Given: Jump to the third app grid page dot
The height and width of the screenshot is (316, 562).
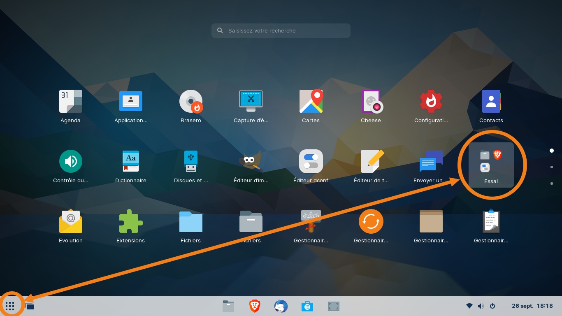Looking at the screenshot, I should click(x=551, y=184).
